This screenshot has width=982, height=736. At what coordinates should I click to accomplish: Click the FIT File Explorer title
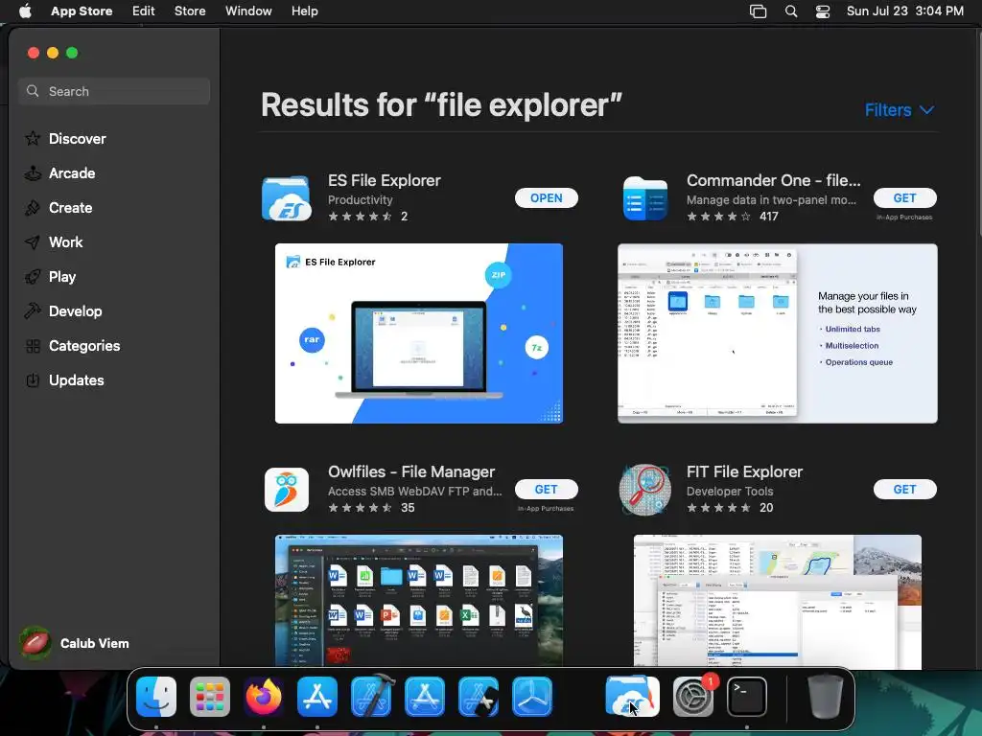[744, 471]
